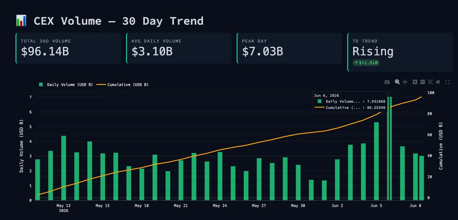Select the Zoom magnifier tool
The width and height of the screenshot is (458, 220).
(397, 82)
